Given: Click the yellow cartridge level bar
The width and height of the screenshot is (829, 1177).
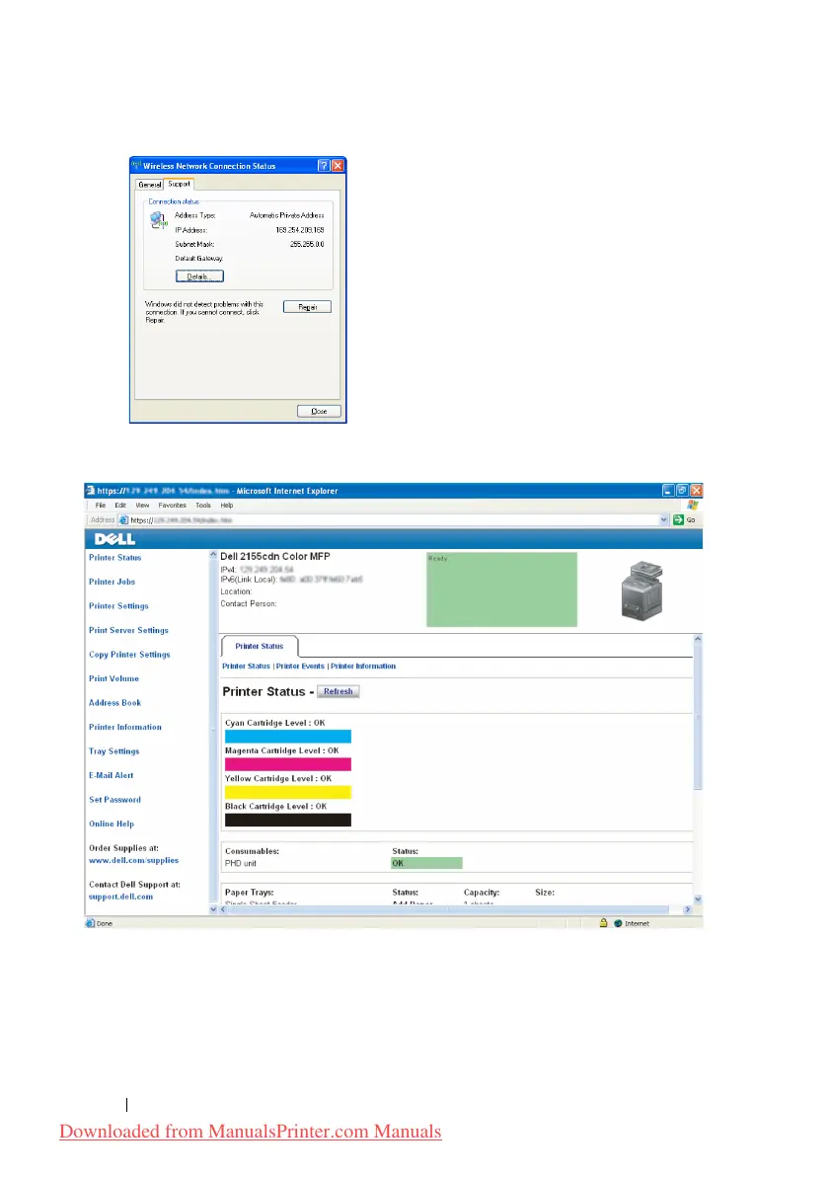Looking at the screenshot, I should pyautogui.click(x=288, y=792).
